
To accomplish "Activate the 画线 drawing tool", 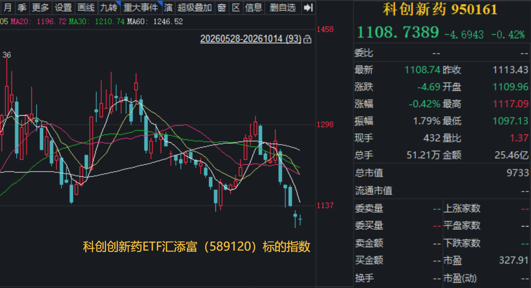I will click(86, 8).
